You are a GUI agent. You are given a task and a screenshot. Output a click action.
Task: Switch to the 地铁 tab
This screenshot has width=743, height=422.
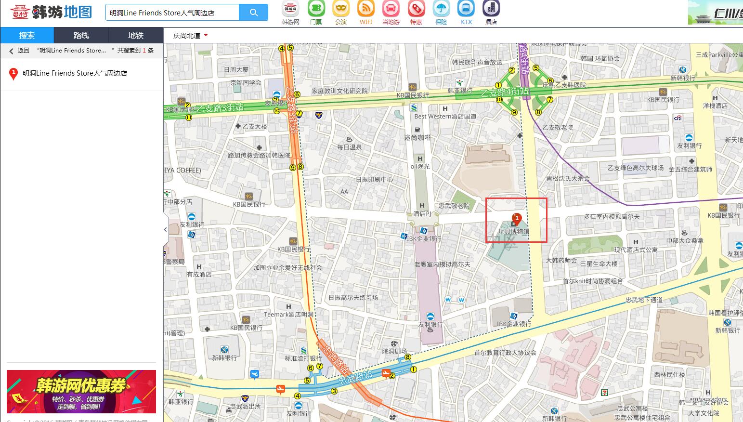[136, 35]
